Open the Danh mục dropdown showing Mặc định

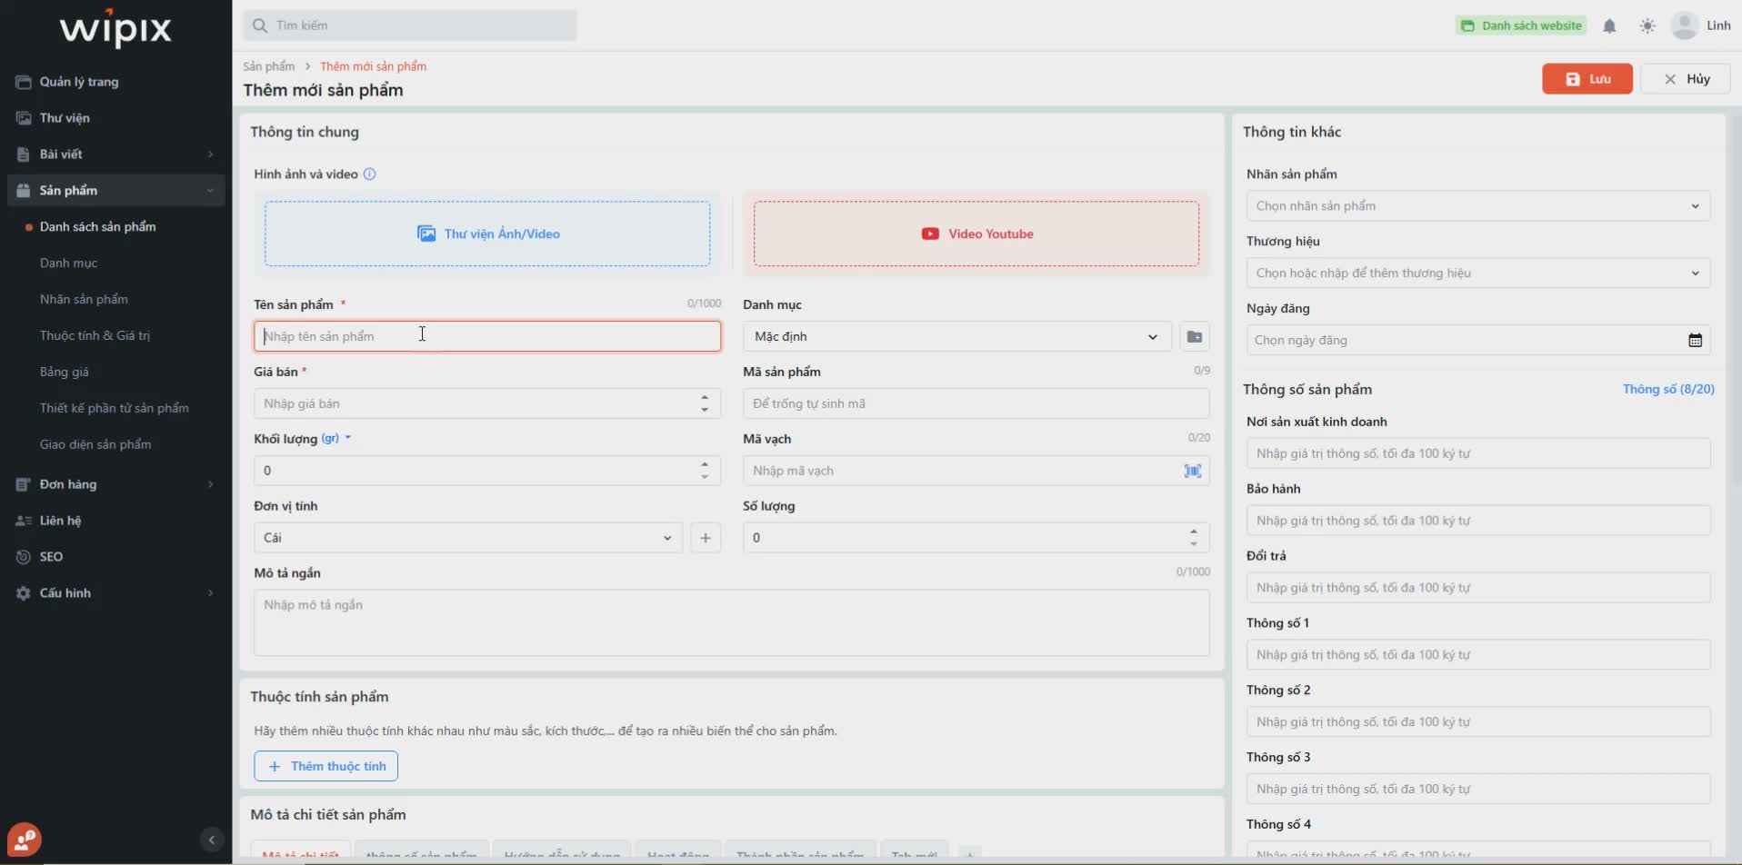[957, 337]
